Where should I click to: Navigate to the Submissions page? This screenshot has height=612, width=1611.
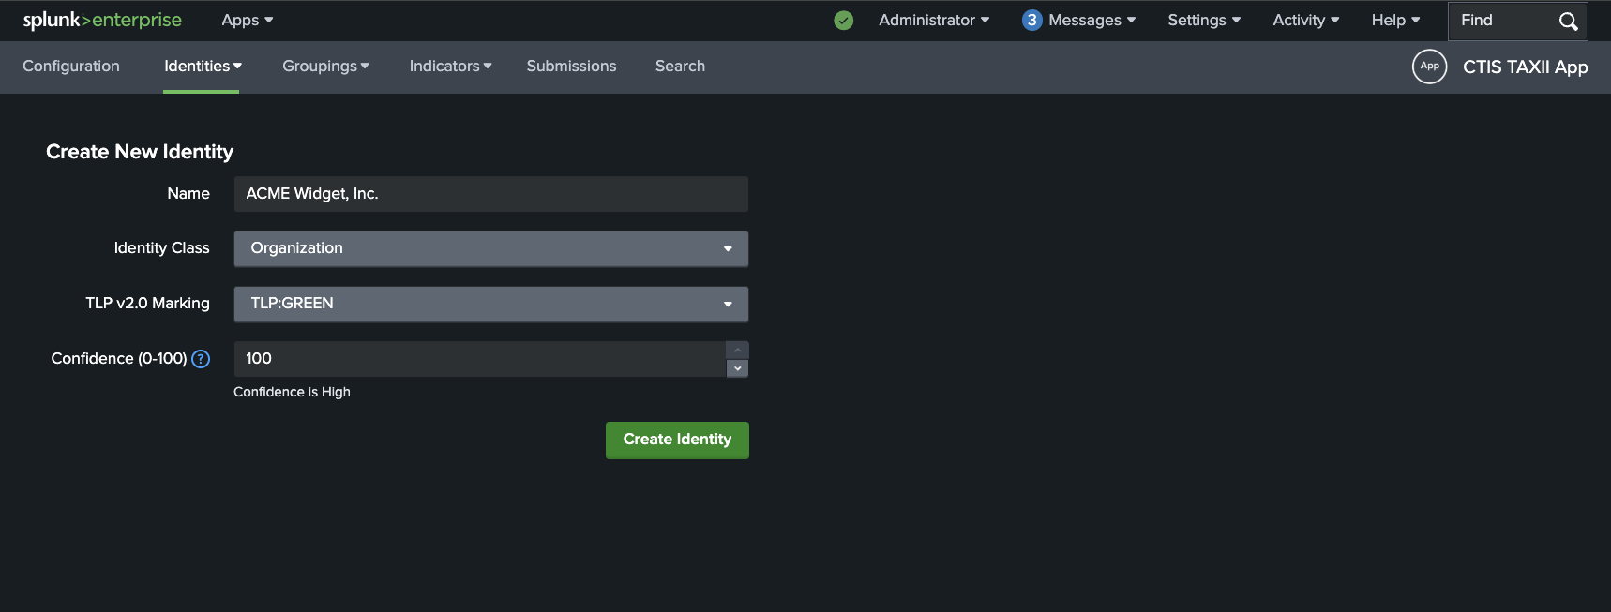click(x=571, y=67)
